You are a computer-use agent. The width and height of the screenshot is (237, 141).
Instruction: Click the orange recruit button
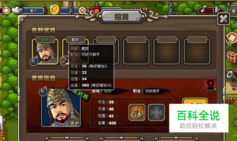pos(195,101)
